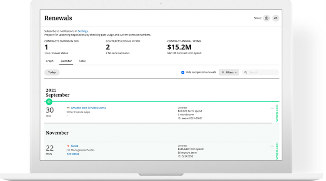Screen dimensions: 326x181
Task: Click the September 30 THU date
Action: pos(50,112)
